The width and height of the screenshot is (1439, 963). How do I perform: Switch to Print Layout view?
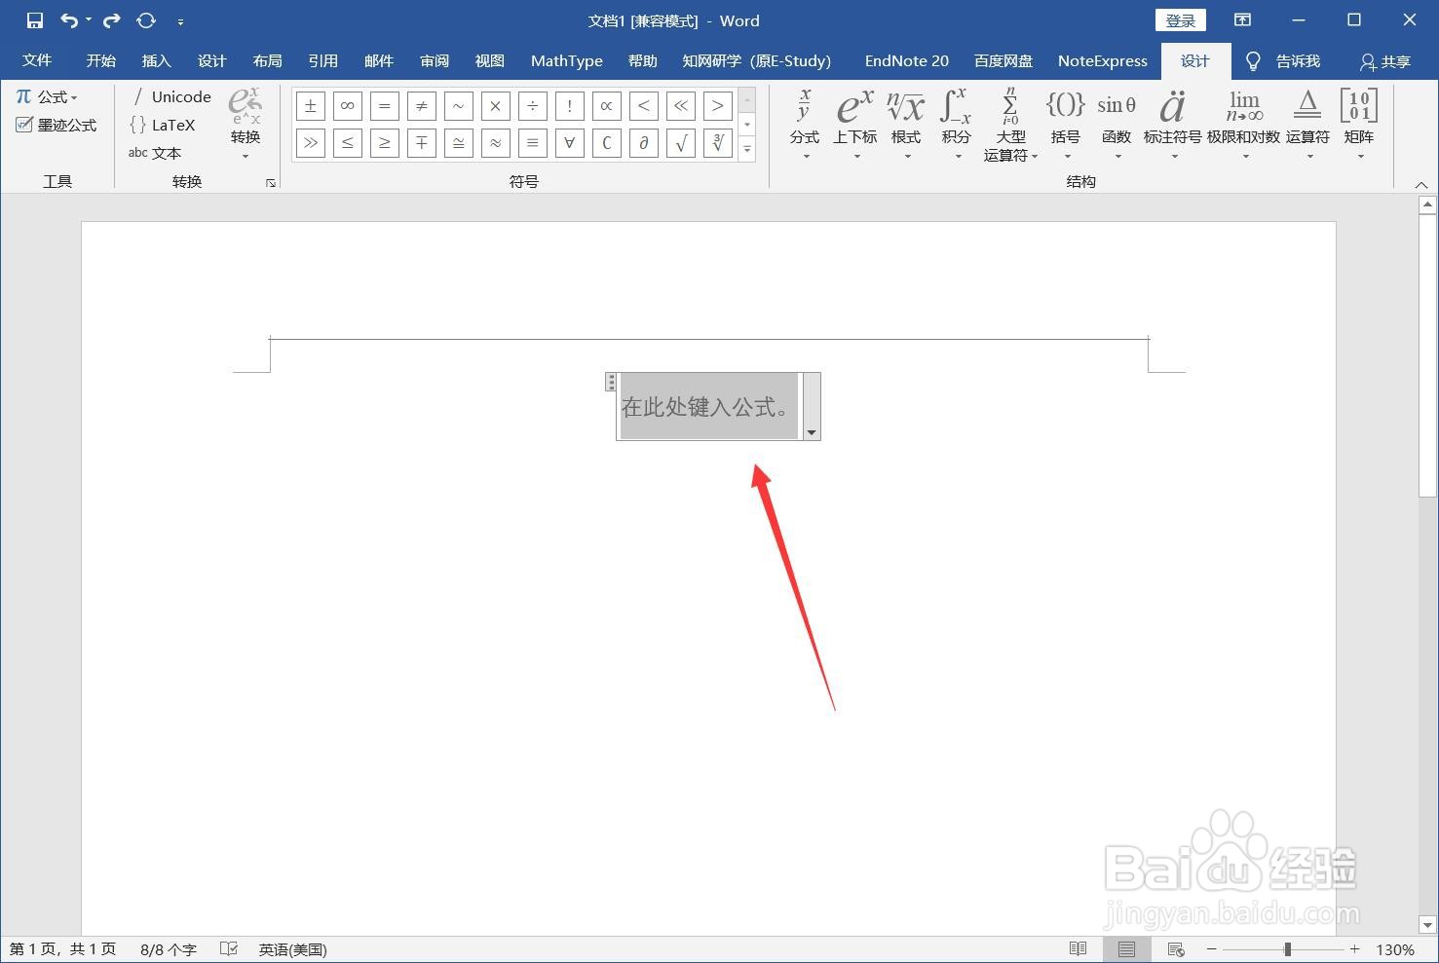point(1126,949)
